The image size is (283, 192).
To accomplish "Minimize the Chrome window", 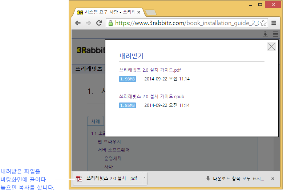I will point(250,5).
